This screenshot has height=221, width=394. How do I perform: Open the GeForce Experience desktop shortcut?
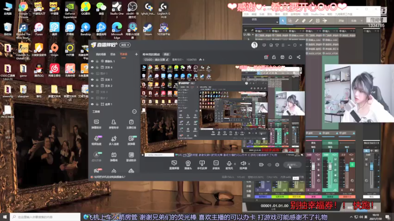point(70,10)
